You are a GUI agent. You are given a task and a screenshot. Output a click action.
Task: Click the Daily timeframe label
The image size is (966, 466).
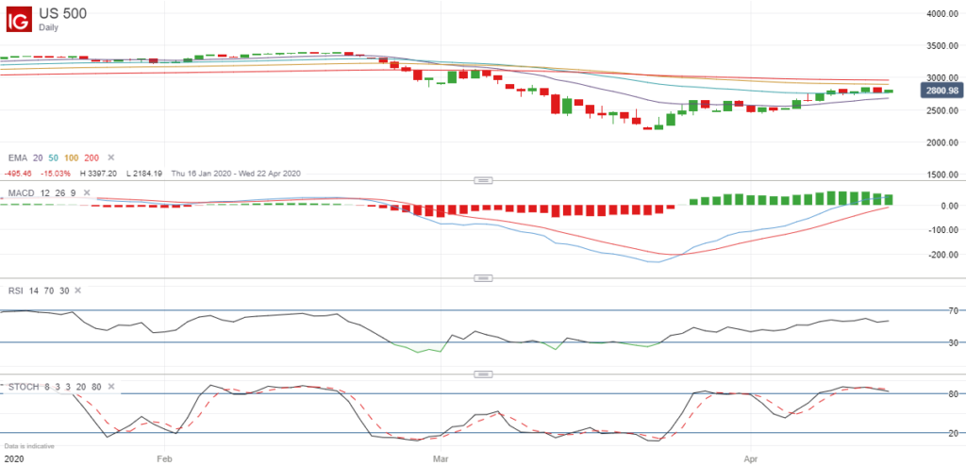(x=48, y=27)
